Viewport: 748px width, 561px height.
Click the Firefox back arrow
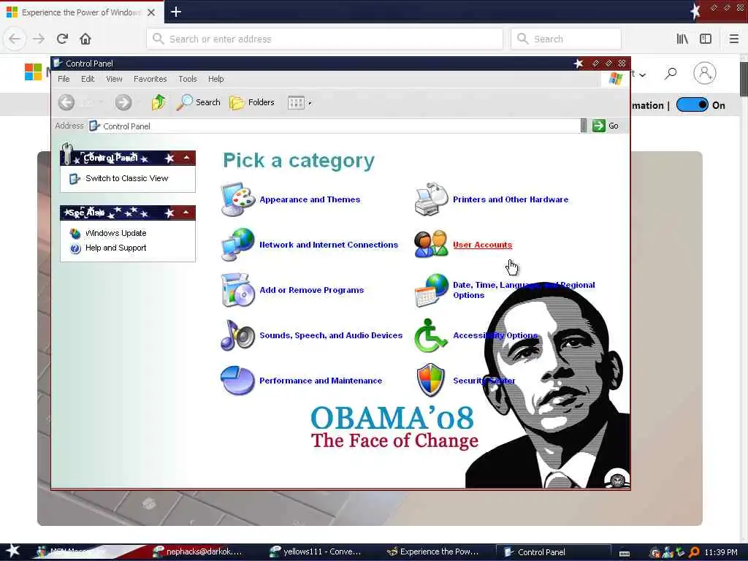[x=15, y=39]
